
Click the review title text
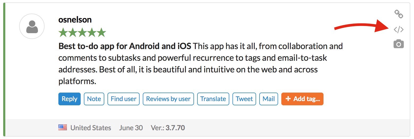[124, 46]
